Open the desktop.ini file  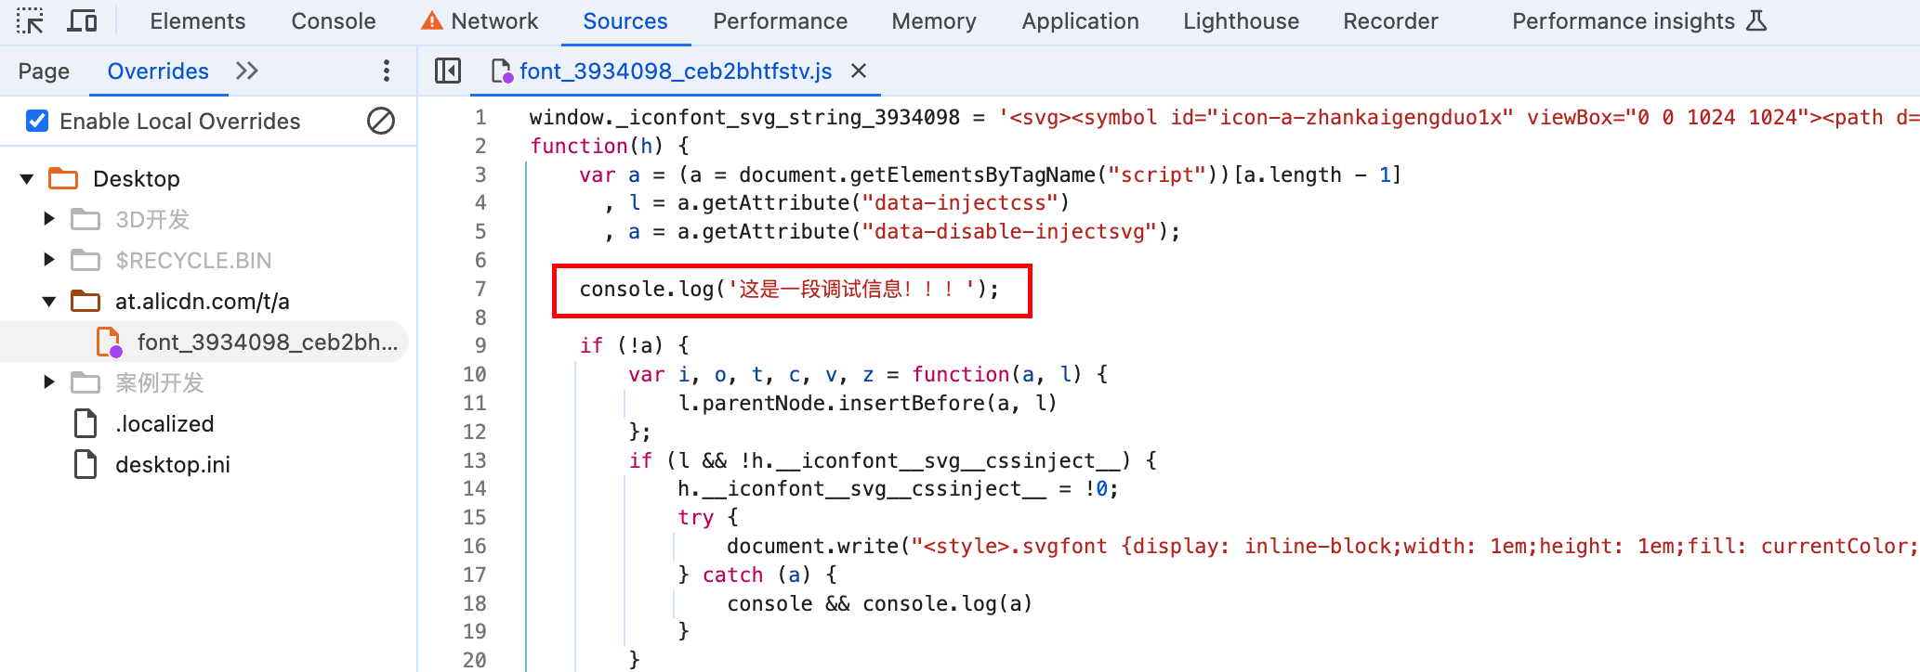[172, 464]
